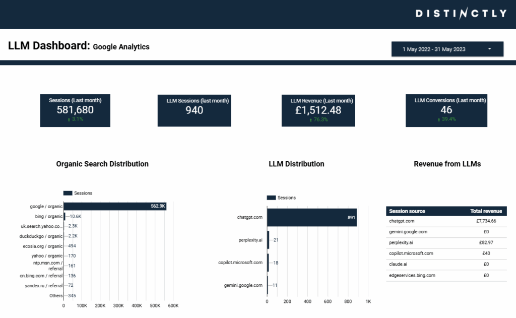Select the perplexity.ai table row
The height and width of the screenshot is (318, 516).
446,242
